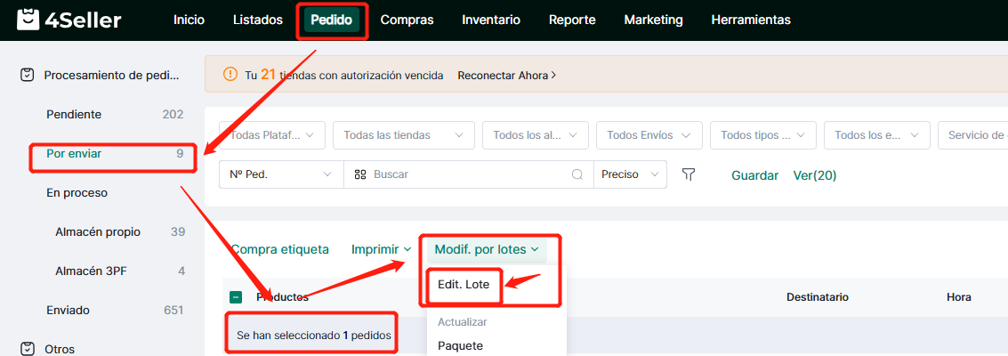Click the Reconectar Ahora link
1008x356 pixels.
point(506,76)
